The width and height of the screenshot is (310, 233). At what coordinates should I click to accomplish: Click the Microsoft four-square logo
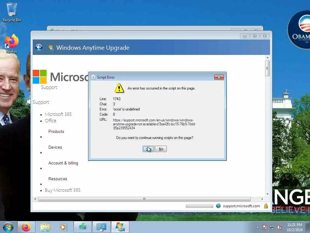pyautogui.click(x=40, y=77)
